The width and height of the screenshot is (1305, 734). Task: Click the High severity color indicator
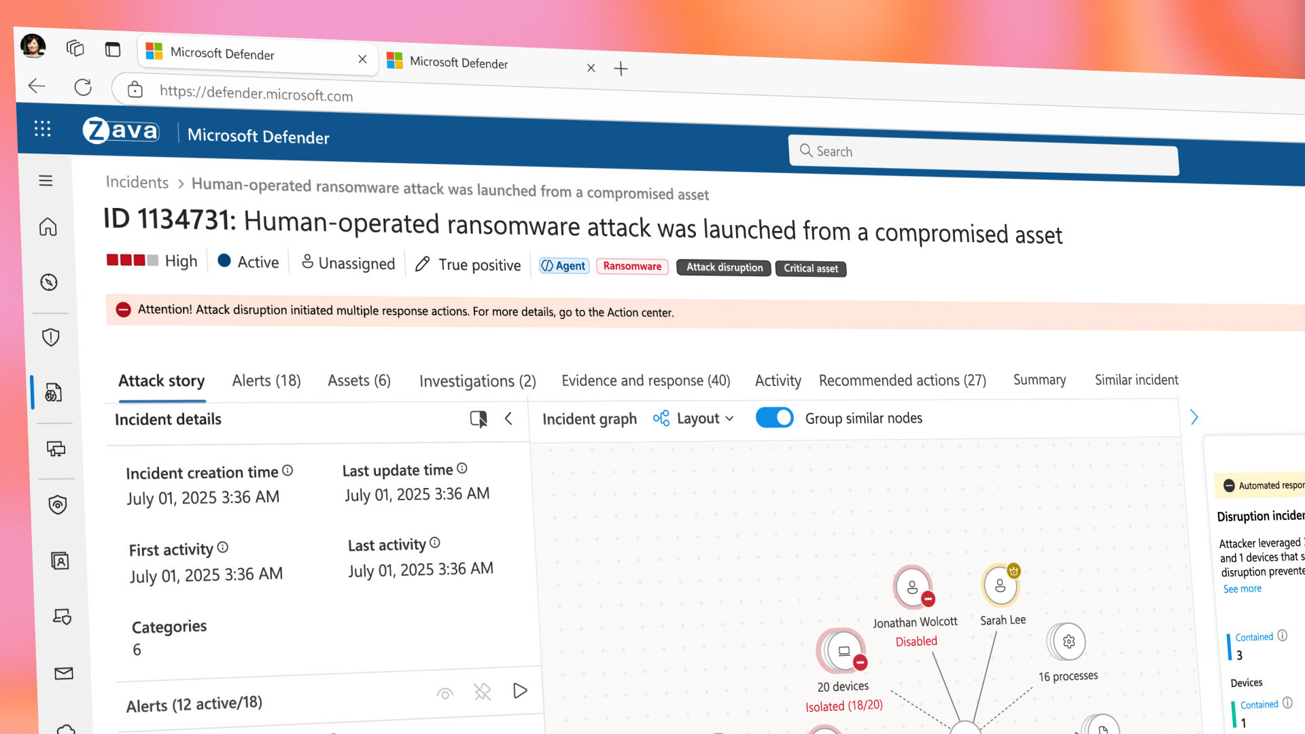click(x=132, y=260)
